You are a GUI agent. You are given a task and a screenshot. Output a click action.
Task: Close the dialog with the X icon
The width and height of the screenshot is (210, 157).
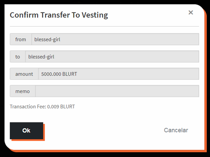[x=191, y=13]
